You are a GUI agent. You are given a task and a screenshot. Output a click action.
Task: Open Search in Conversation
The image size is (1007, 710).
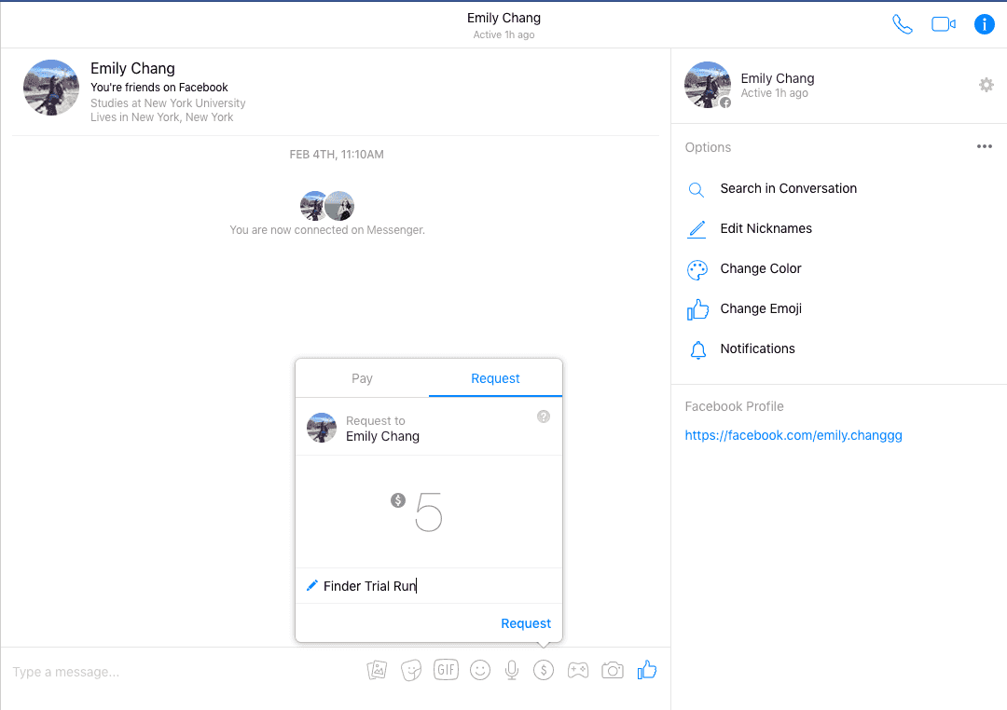click(788, 188)
